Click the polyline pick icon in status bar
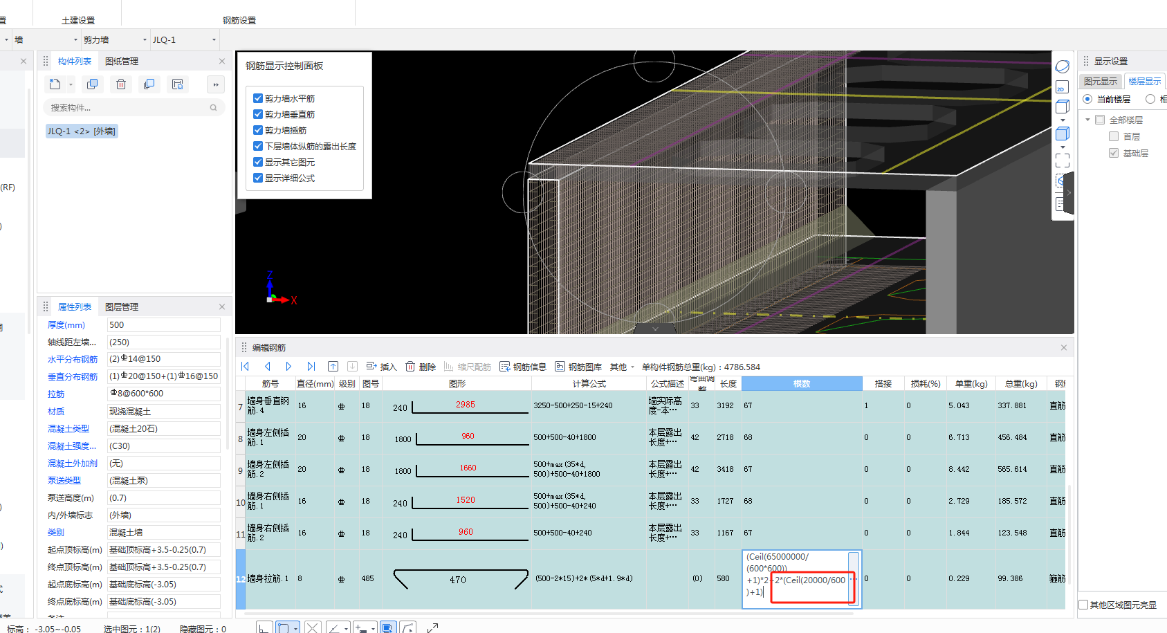Image resolution: width=1167 pixels, height=633 pixels. pyautogui.click(x=408, y=627)
